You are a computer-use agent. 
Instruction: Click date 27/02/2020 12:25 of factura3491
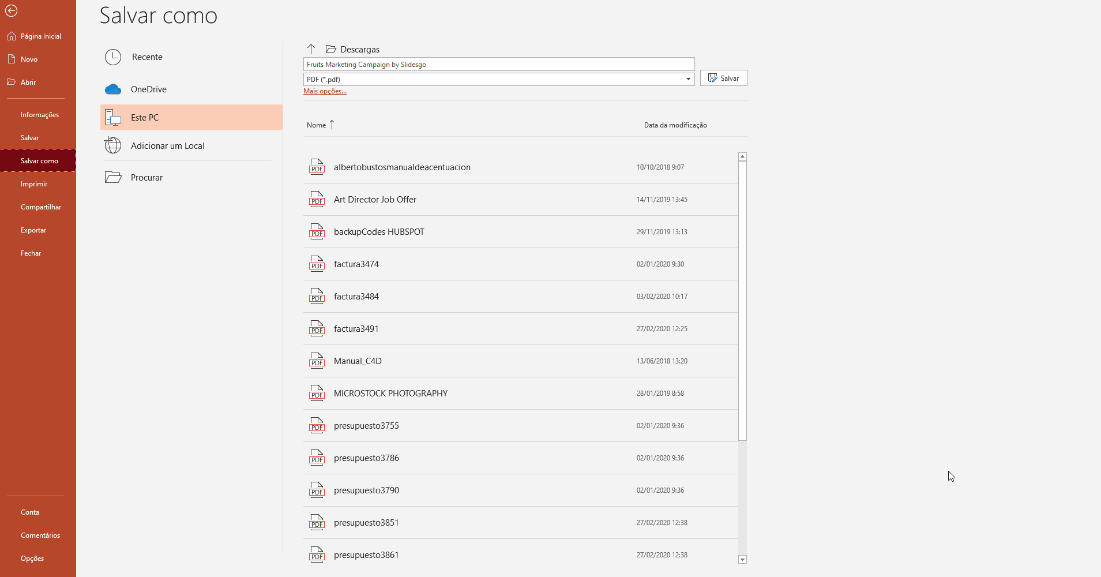pyautogui.click(x=662, y=329)
